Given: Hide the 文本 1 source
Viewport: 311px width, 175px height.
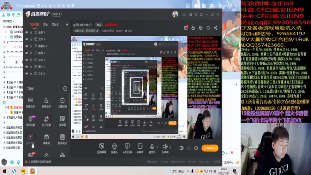Looking at the screenshot, I should click(x=26, y=60).
